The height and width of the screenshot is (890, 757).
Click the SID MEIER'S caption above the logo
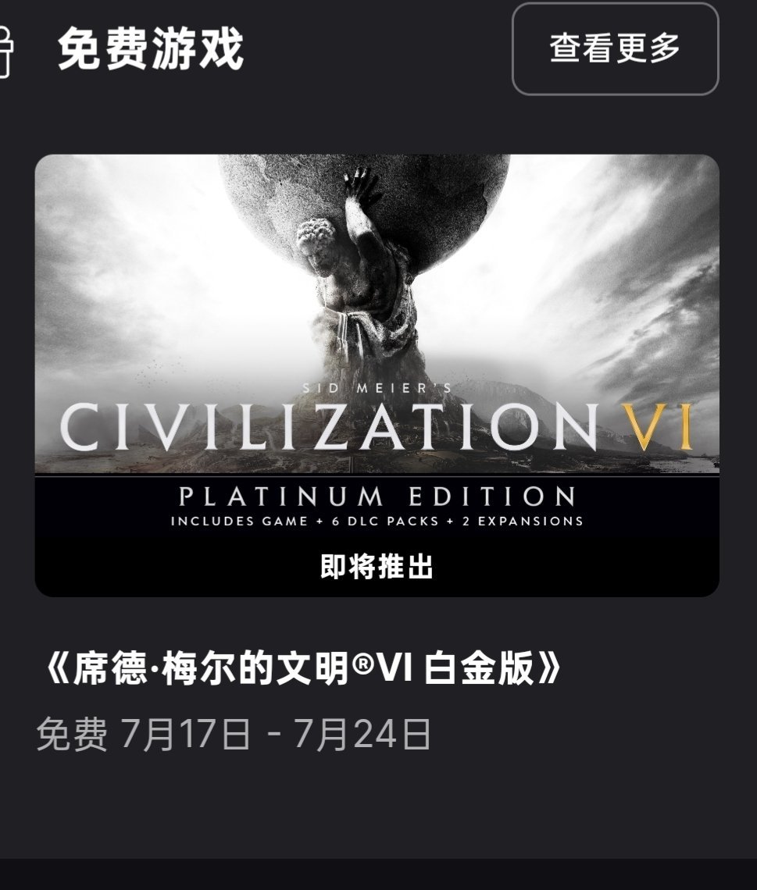click(x=377, y=388)
